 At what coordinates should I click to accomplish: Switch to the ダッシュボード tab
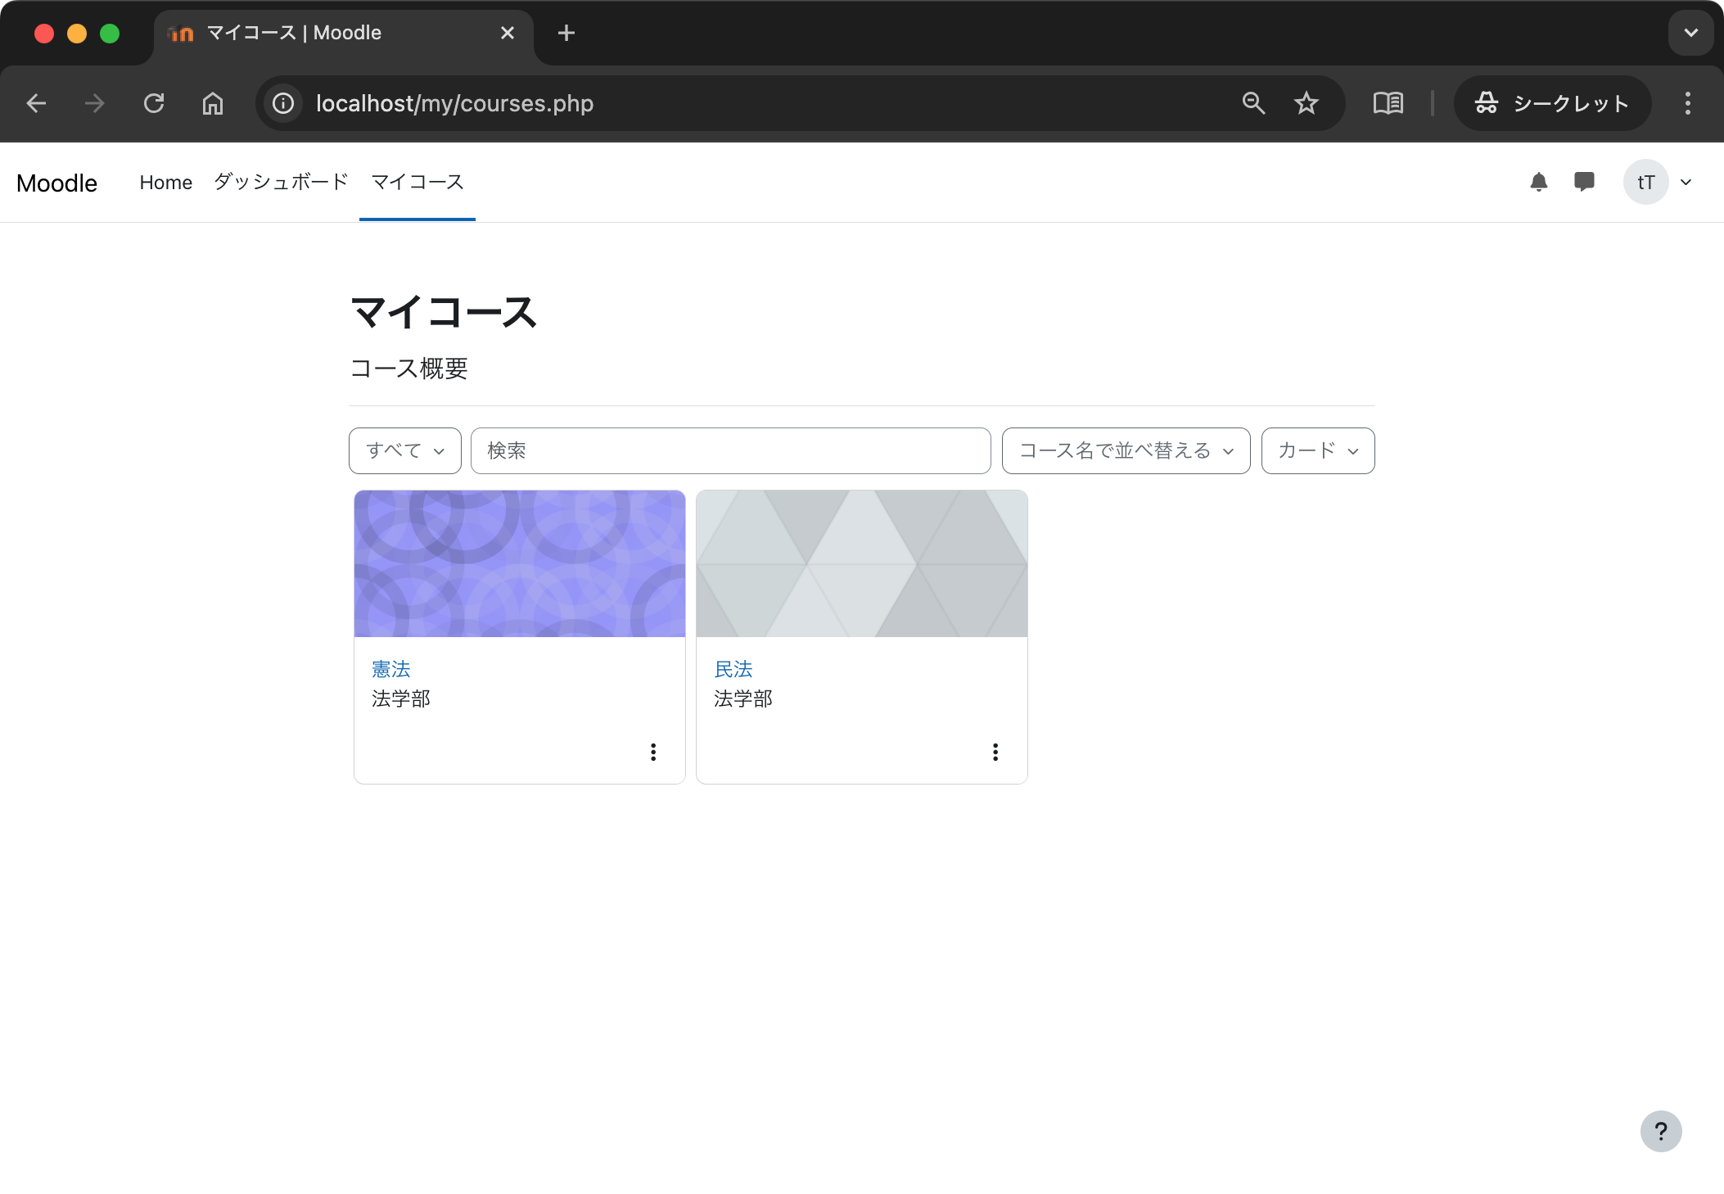click(280, 182)
